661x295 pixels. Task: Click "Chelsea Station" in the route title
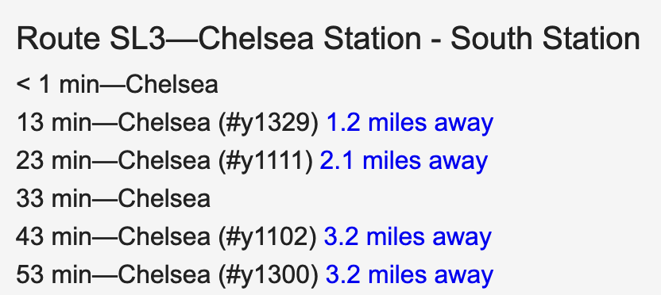[309, 39]
